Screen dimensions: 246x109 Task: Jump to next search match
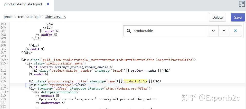pyautogui.click(x=213, y=31)
